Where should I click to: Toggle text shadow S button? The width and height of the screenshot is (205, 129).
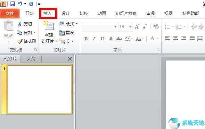(110, 39)
